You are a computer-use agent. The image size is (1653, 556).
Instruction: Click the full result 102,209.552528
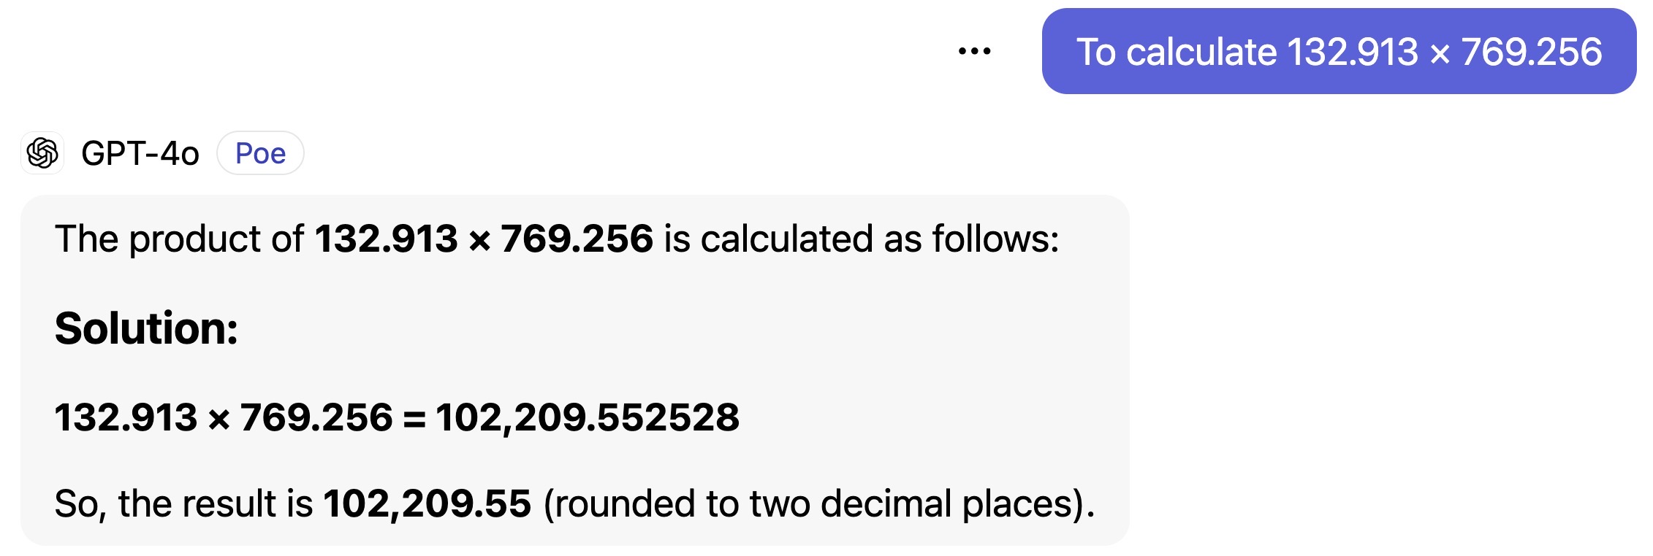coord(588,417)
